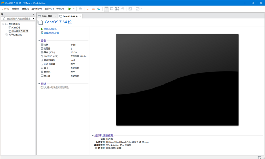
Task: Click the green power on toolbar icon
Action: tap(70, 9)
